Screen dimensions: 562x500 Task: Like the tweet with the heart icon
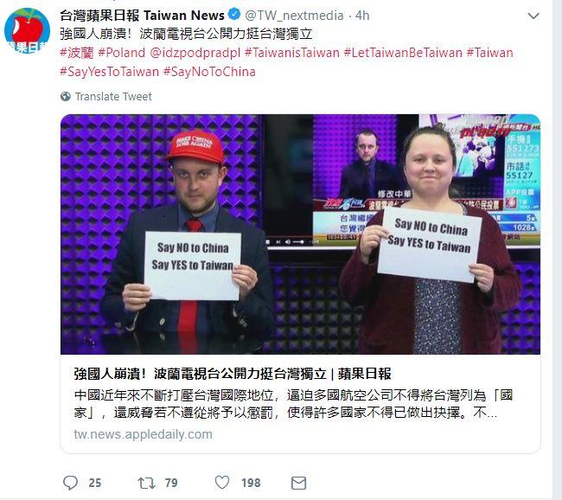(x=222, y=482)
